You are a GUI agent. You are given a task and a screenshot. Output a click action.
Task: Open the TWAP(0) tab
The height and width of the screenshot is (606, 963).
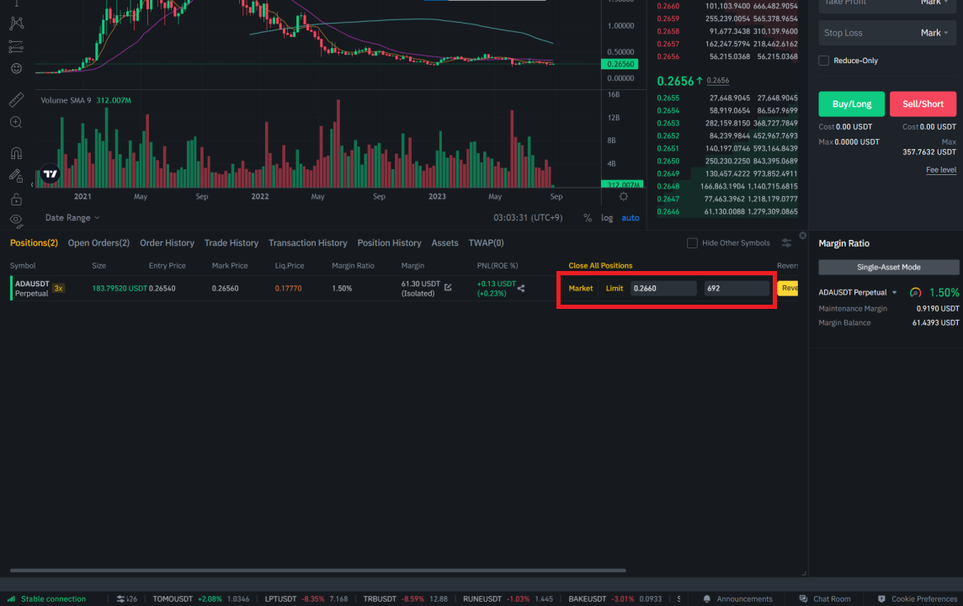pyautogui.click(x=486, y=242)
